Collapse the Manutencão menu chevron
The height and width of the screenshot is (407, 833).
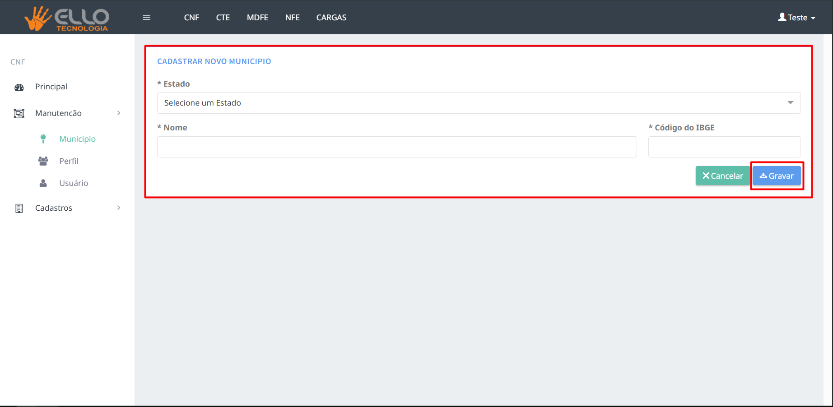click(x=119, y=113)
